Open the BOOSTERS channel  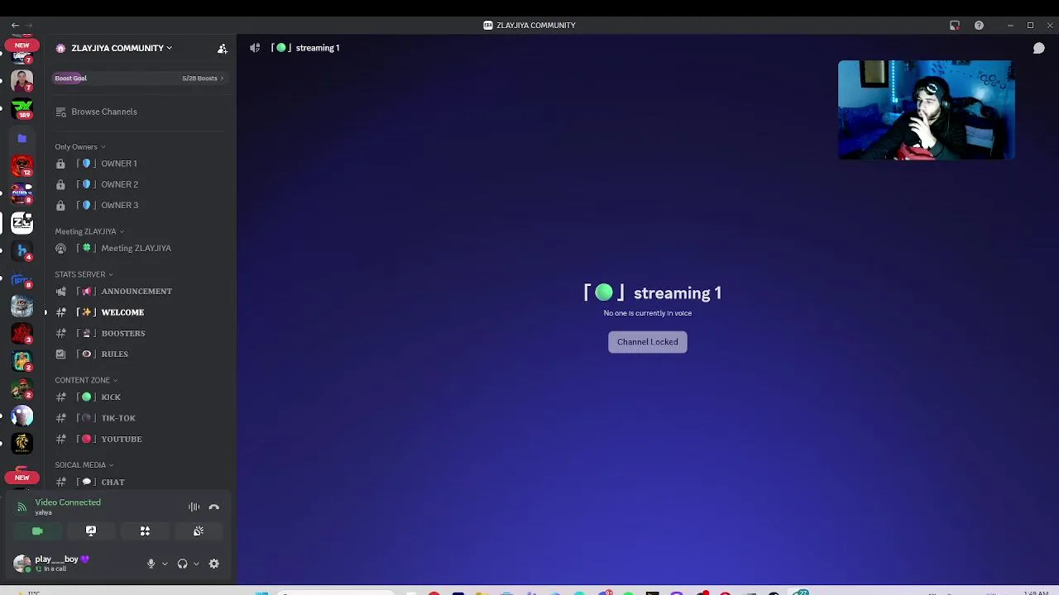(139, 333)
